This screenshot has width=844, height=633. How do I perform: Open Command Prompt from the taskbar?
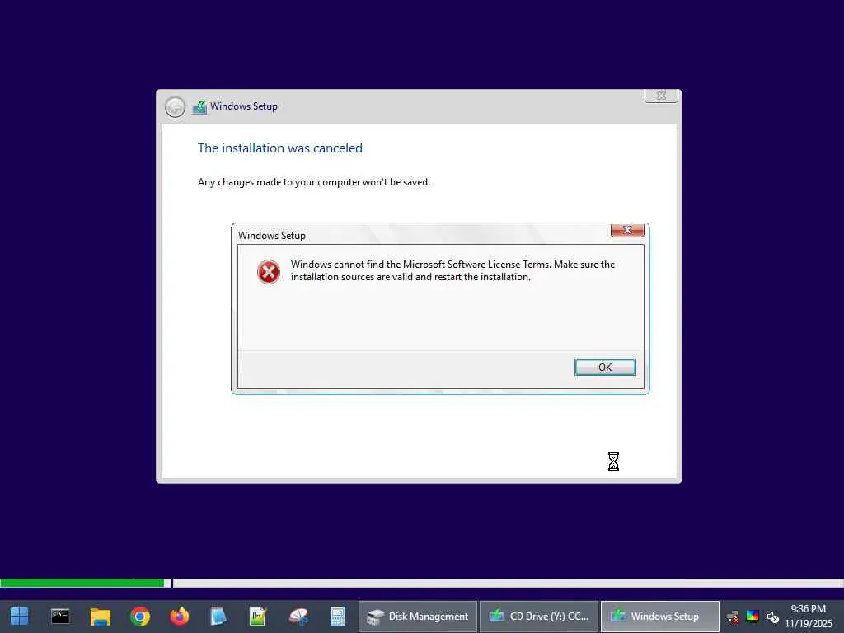(60, 617)
